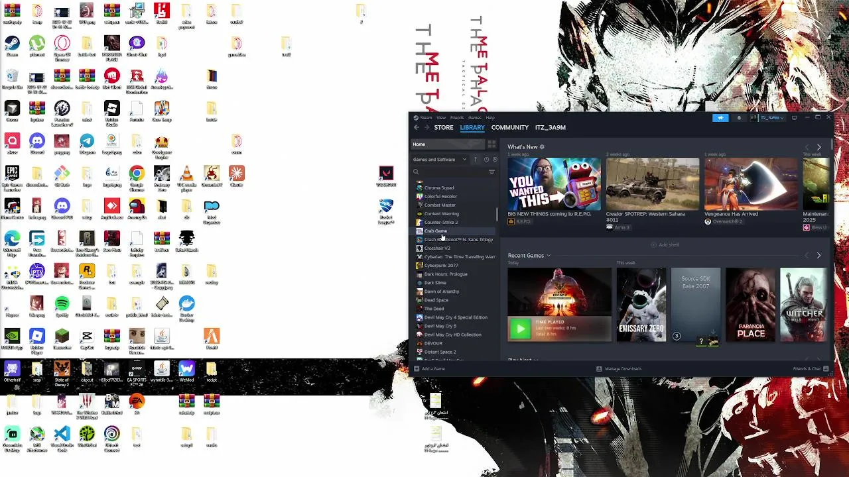Open the VLC media player shortcut
The width and height of the screenshot is (849, 477).
186,177
